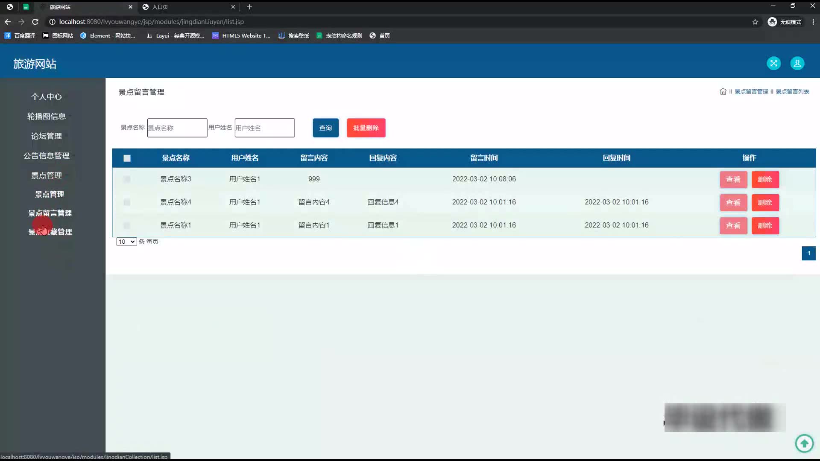The width and height of the screenshot is (820, 461).
Task: Check the row checkbox for 景点名称3
Action: click(127, 179)
